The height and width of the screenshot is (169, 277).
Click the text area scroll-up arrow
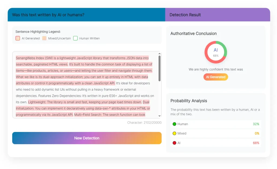[x=159, y=53]
